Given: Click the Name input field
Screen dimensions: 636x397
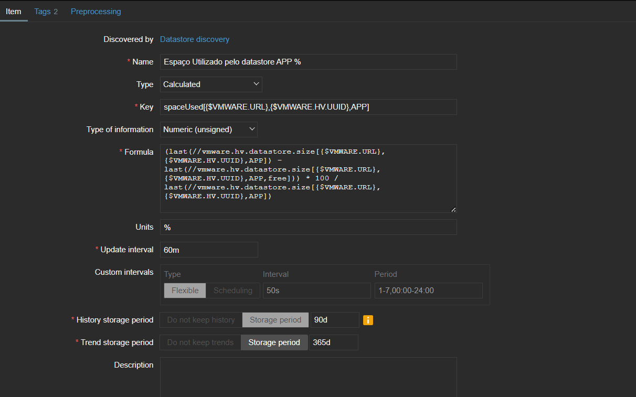Looking at the screenshot, I should click(308, 62).
